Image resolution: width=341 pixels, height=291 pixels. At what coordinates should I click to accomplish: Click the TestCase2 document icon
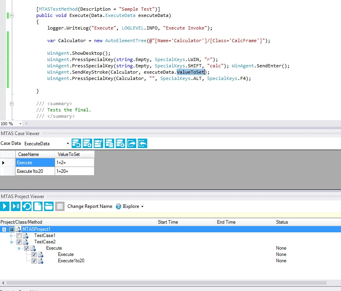click(x=26, y=242)
